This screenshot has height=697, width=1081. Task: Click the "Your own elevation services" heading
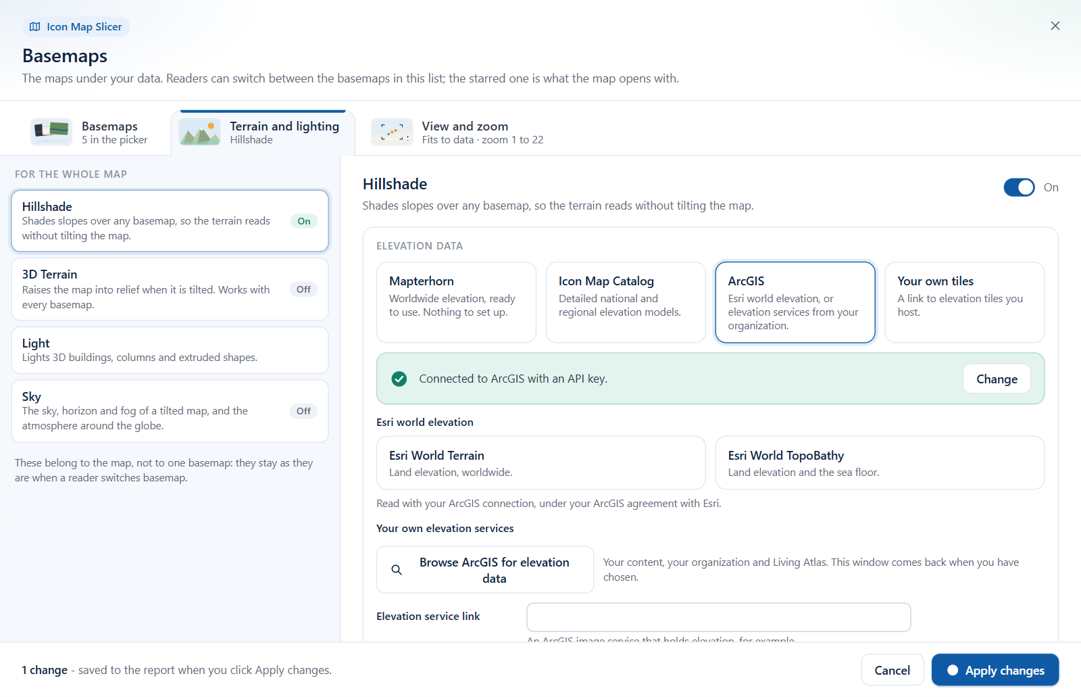[445, 529]
